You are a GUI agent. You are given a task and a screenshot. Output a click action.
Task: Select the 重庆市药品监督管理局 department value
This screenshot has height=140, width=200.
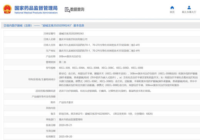click(x=71, y=119)
